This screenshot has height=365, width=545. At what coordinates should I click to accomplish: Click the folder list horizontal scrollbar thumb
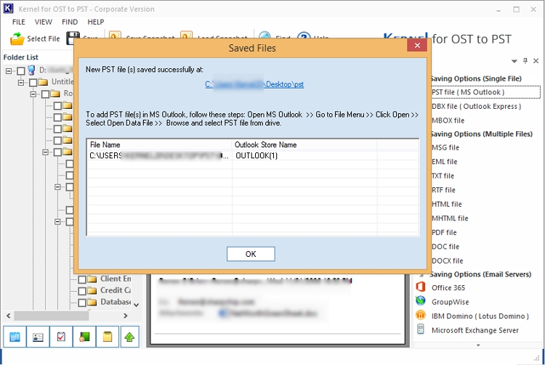coord(51,316)
